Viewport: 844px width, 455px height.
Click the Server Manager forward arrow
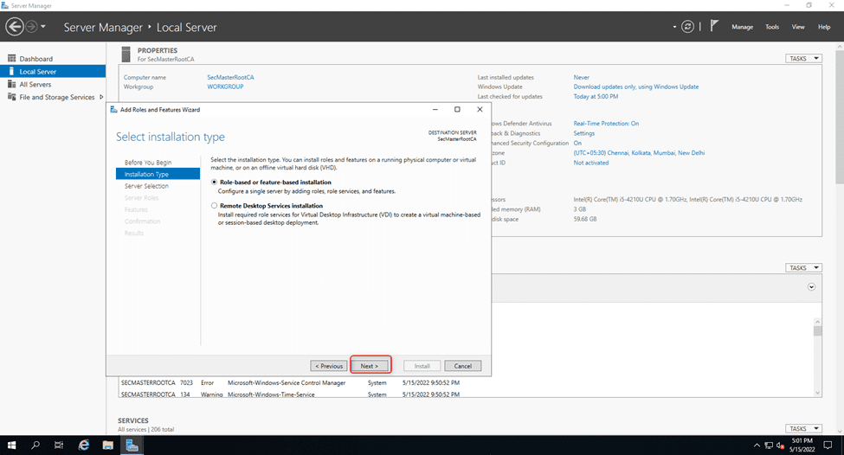pyautogui.click(x=32, y=26)
